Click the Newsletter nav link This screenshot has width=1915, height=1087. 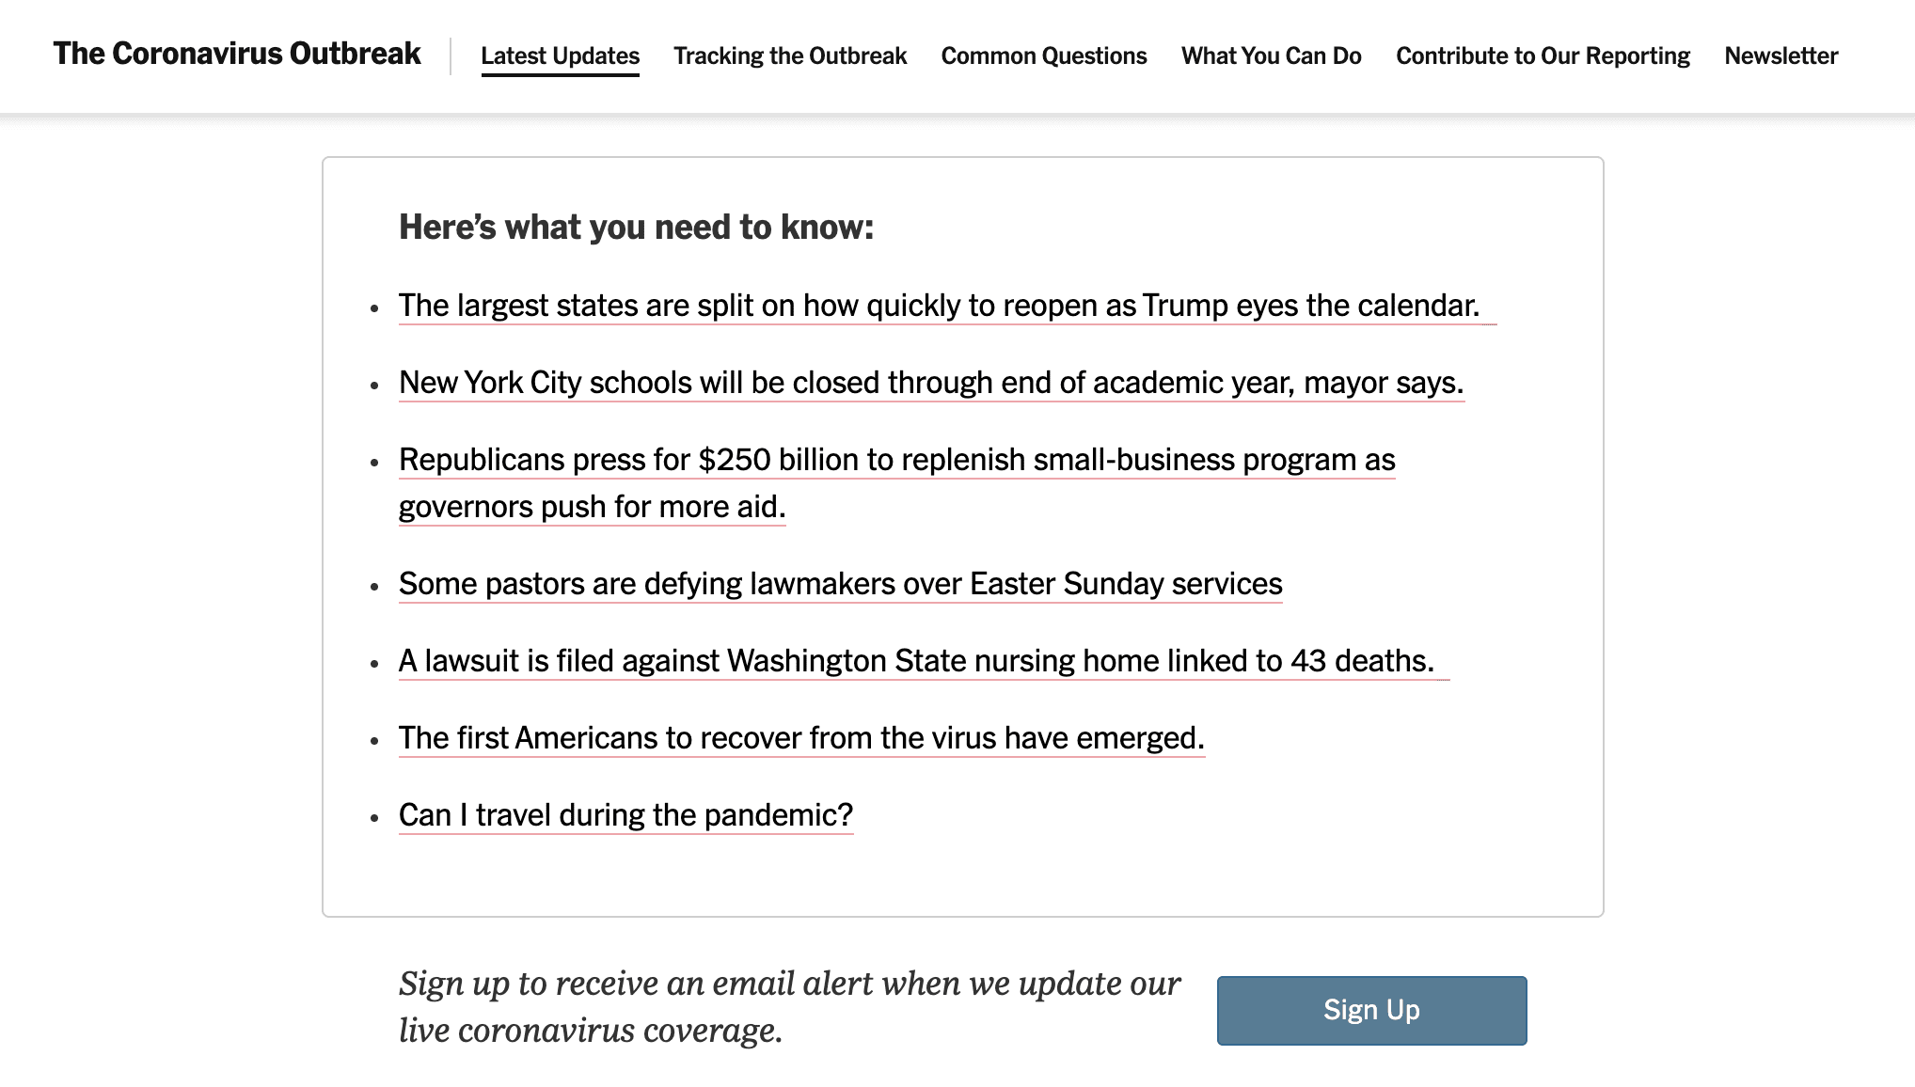coord(1780,55)
